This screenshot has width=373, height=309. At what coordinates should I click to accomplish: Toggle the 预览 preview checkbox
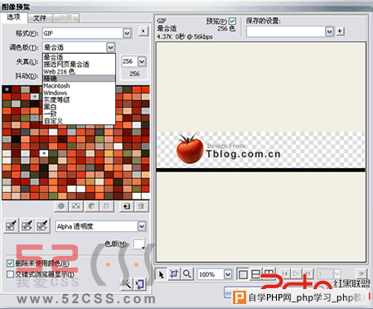232,22
